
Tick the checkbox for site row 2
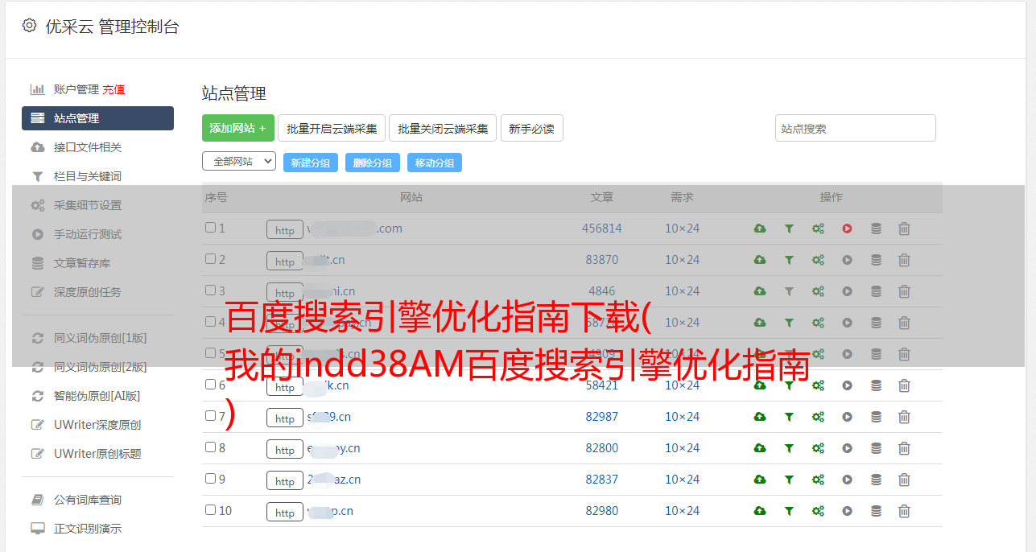pos(210,259)
